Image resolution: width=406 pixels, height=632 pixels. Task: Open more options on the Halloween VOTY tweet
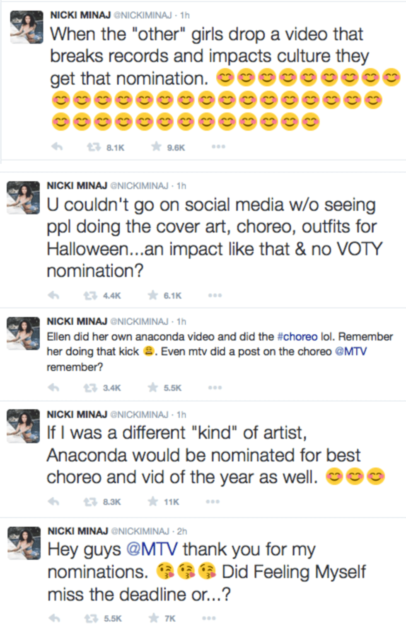click(215, 295)
